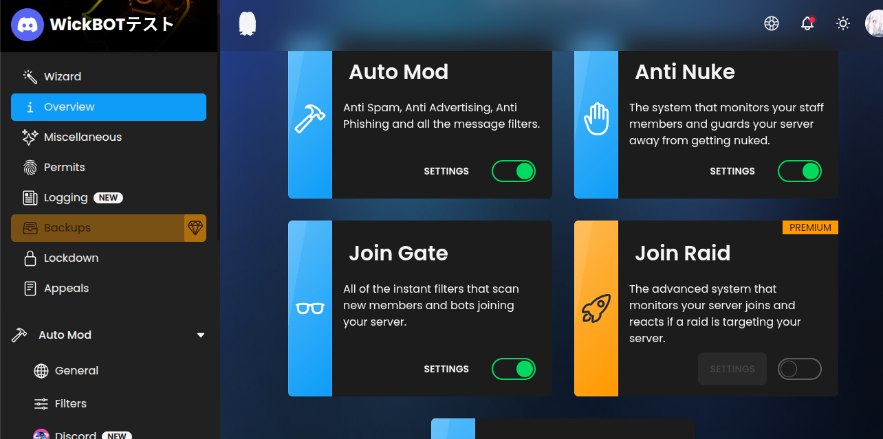883x439 pixels.
Task: Open the language globe icon in top bar
Action: point(772,23)
